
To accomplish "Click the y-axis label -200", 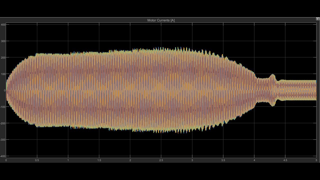I will tap(3, 123).
